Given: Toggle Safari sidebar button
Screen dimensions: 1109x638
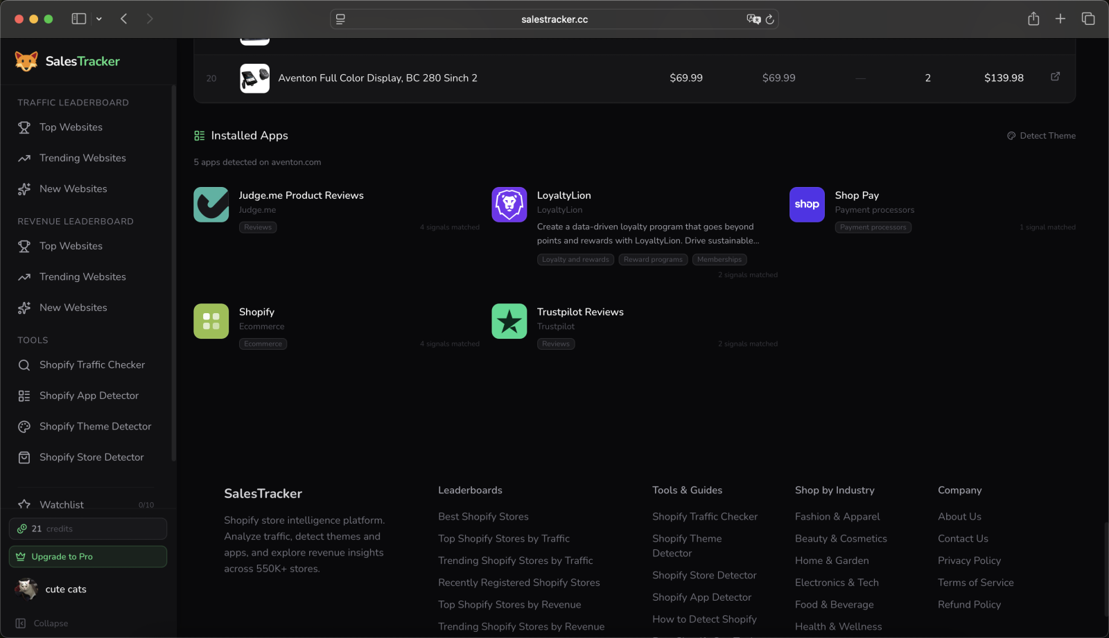Looking at the screenshot, I should click(x=79, y=19).
